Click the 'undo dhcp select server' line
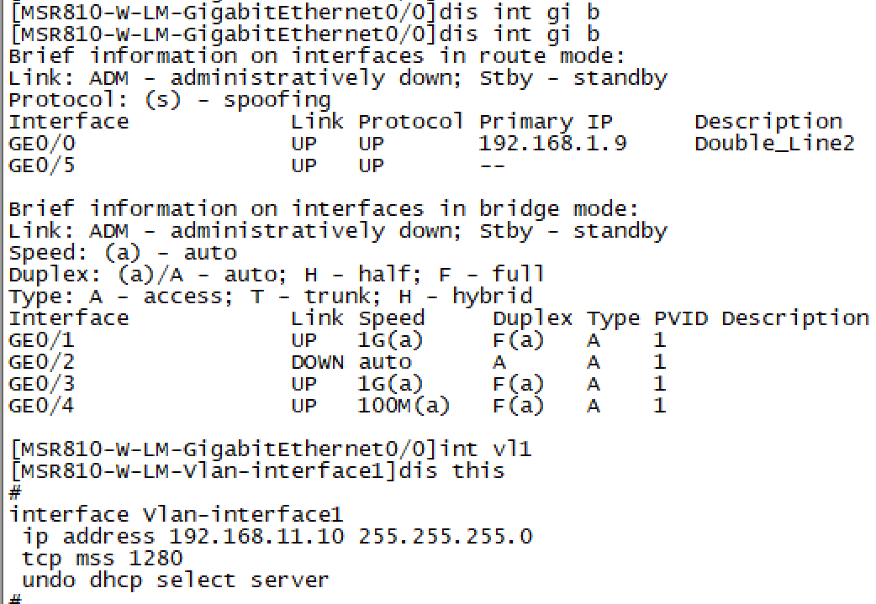The image size is (876, 604). [x=175, y=580]
